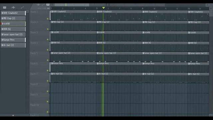Click the vertical scrollbar thumb beside the tracks
The height and width of the screenshot is (120, 213).
click(211, 13)
